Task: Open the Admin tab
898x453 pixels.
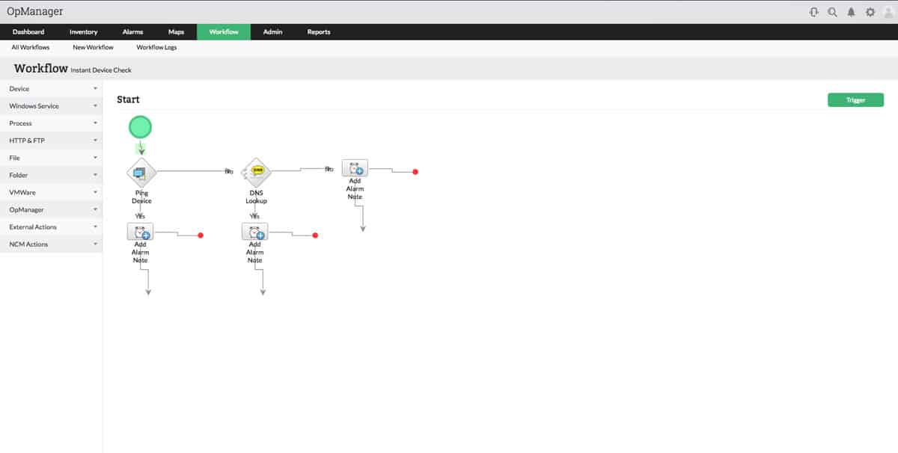Action: coord(272,32)
